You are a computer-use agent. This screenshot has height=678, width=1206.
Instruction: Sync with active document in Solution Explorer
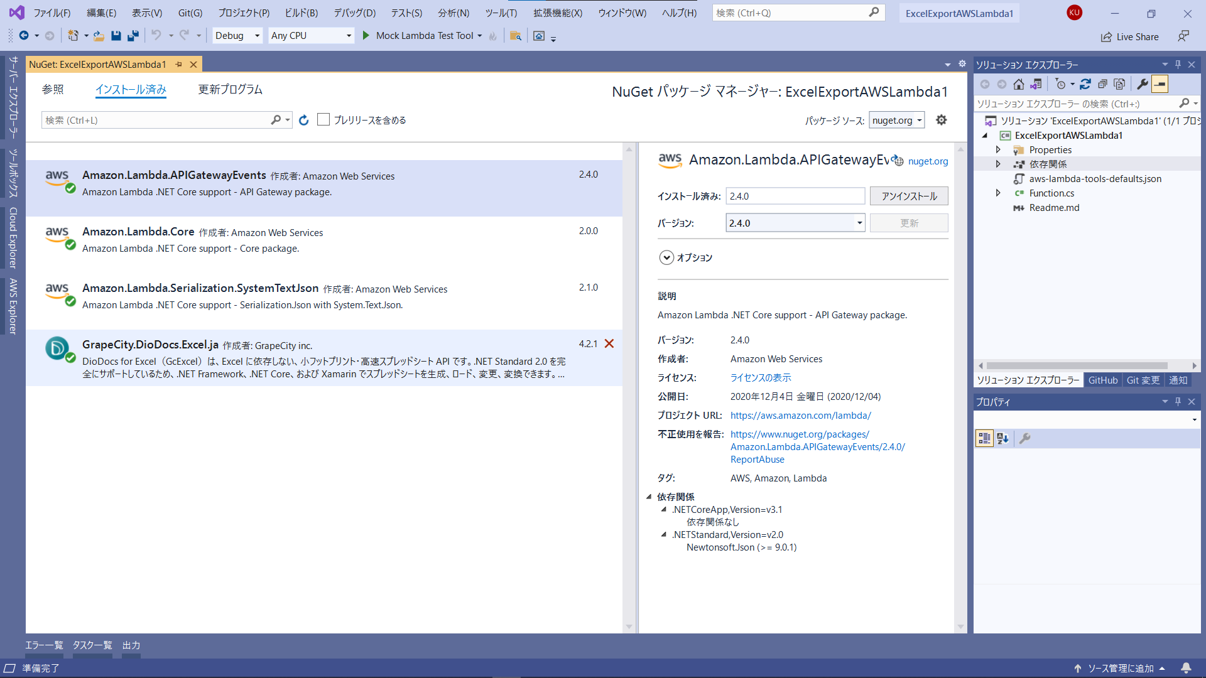(1085, 84)
